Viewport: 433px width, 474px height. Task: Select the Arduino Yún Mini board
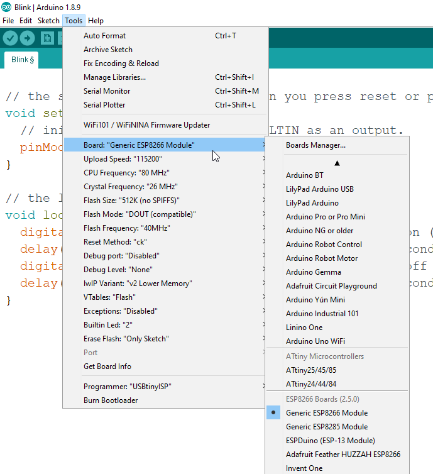337,300
